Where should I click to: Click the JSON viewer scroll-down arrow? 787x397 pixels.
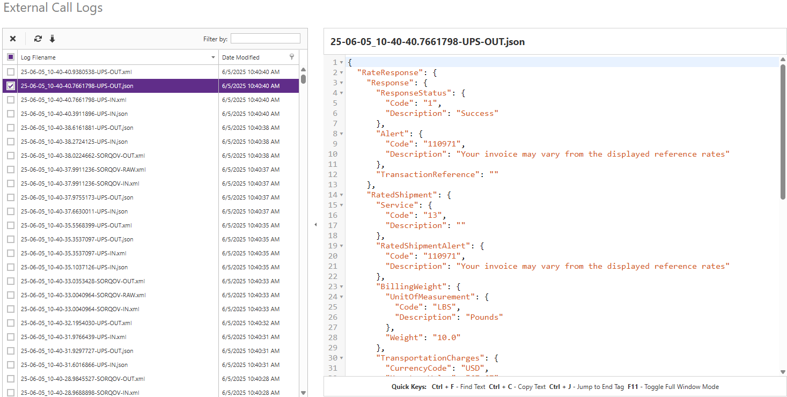pos(783,371)
